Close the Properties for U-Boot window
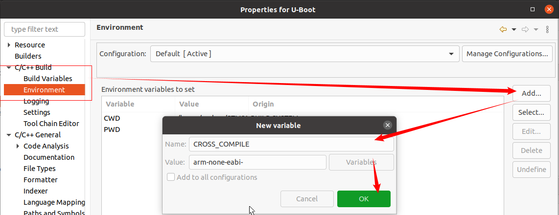This screenshot has width=559, height=215. 549,9
